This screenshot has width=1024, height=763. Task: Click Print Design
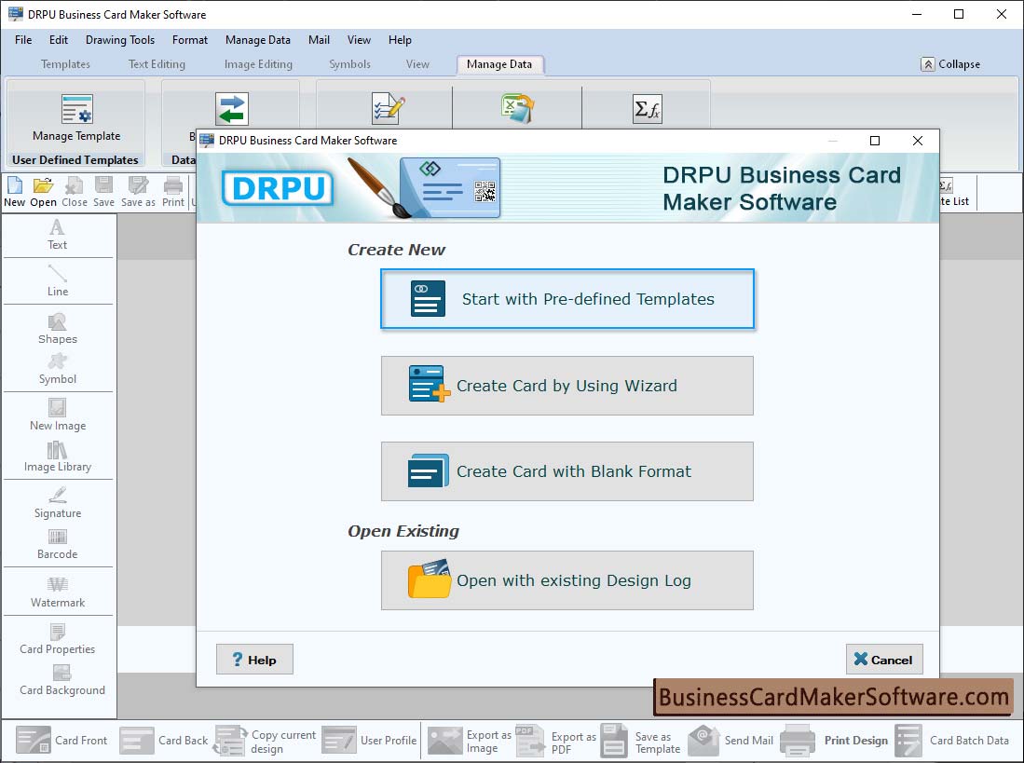coord(834,740)
